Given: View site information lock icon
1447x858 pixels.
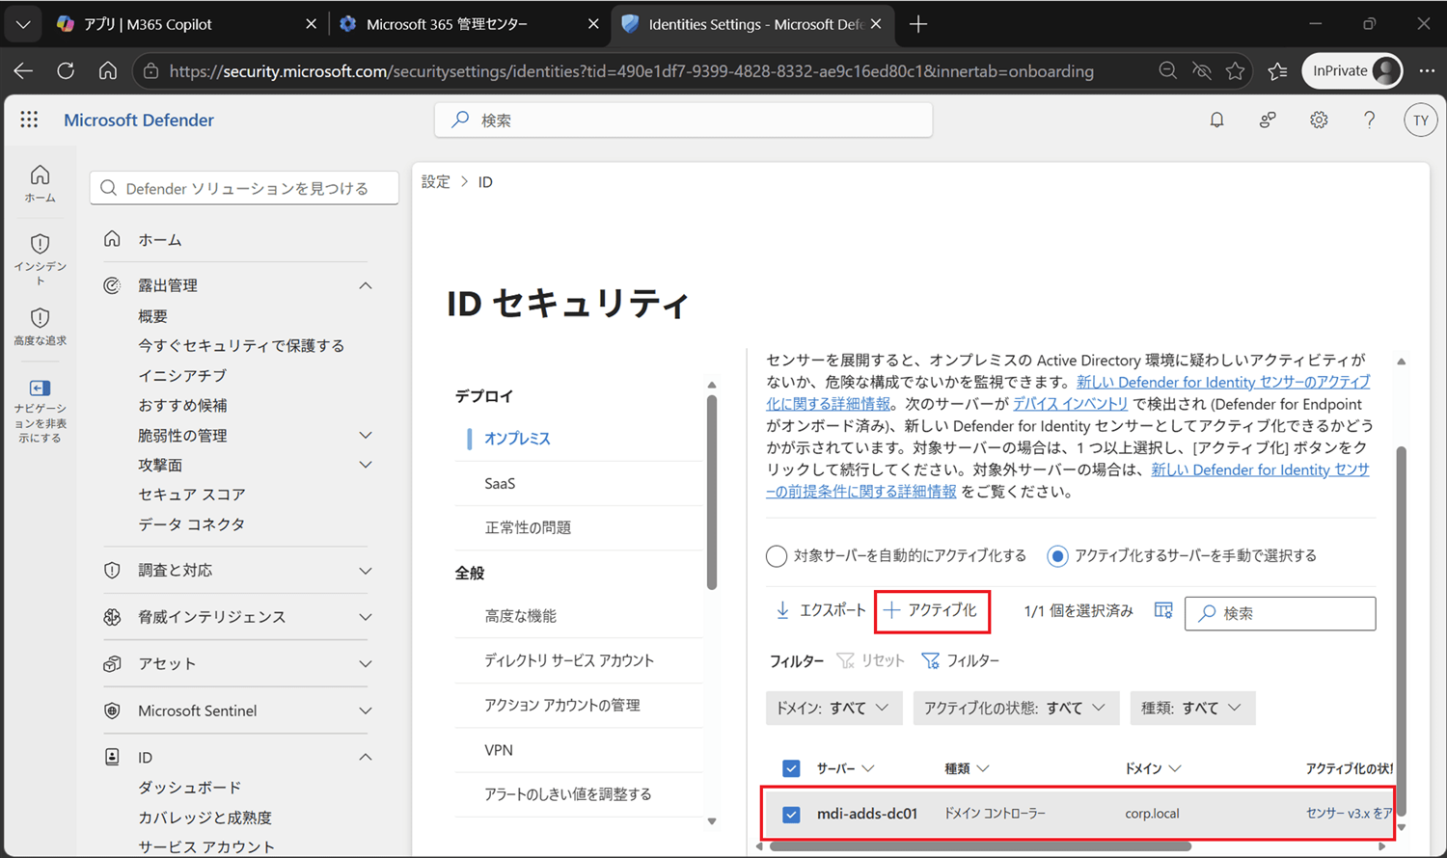Looking at the screenshot, I should 150,70.
